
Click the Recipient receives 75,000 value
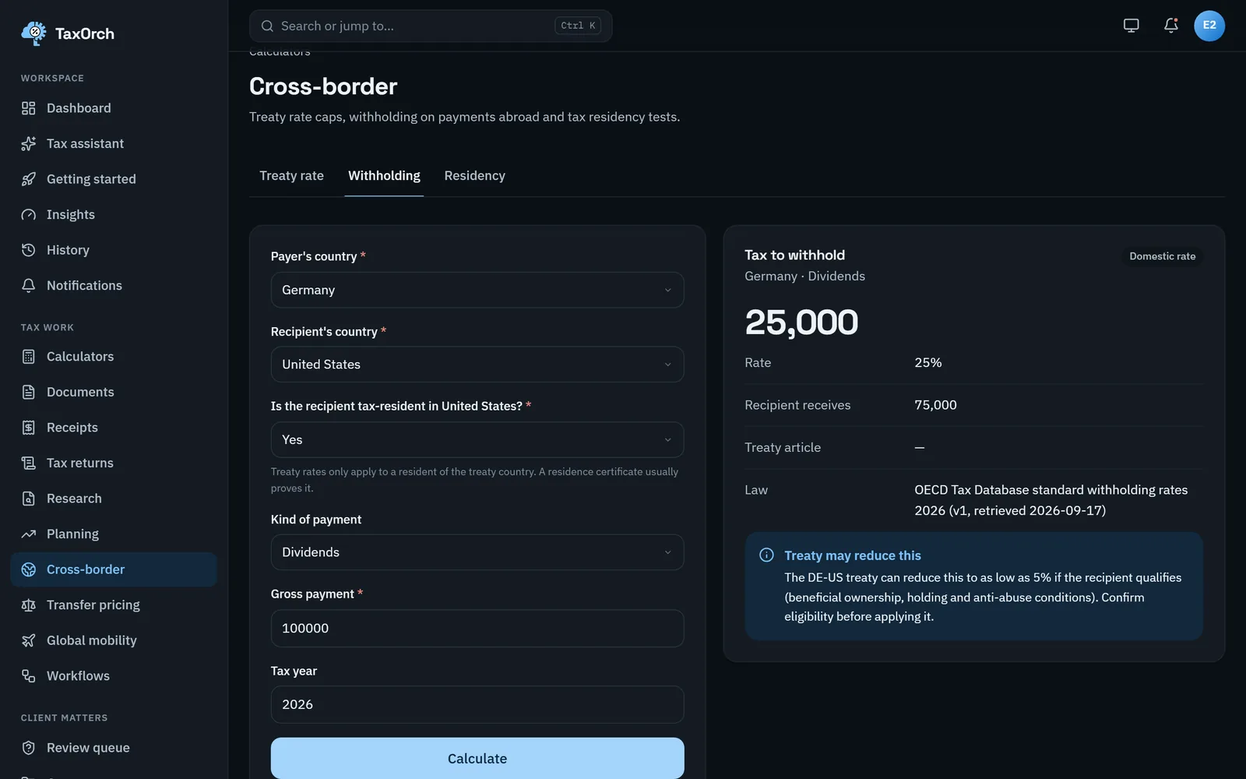[x=935, y=405]
